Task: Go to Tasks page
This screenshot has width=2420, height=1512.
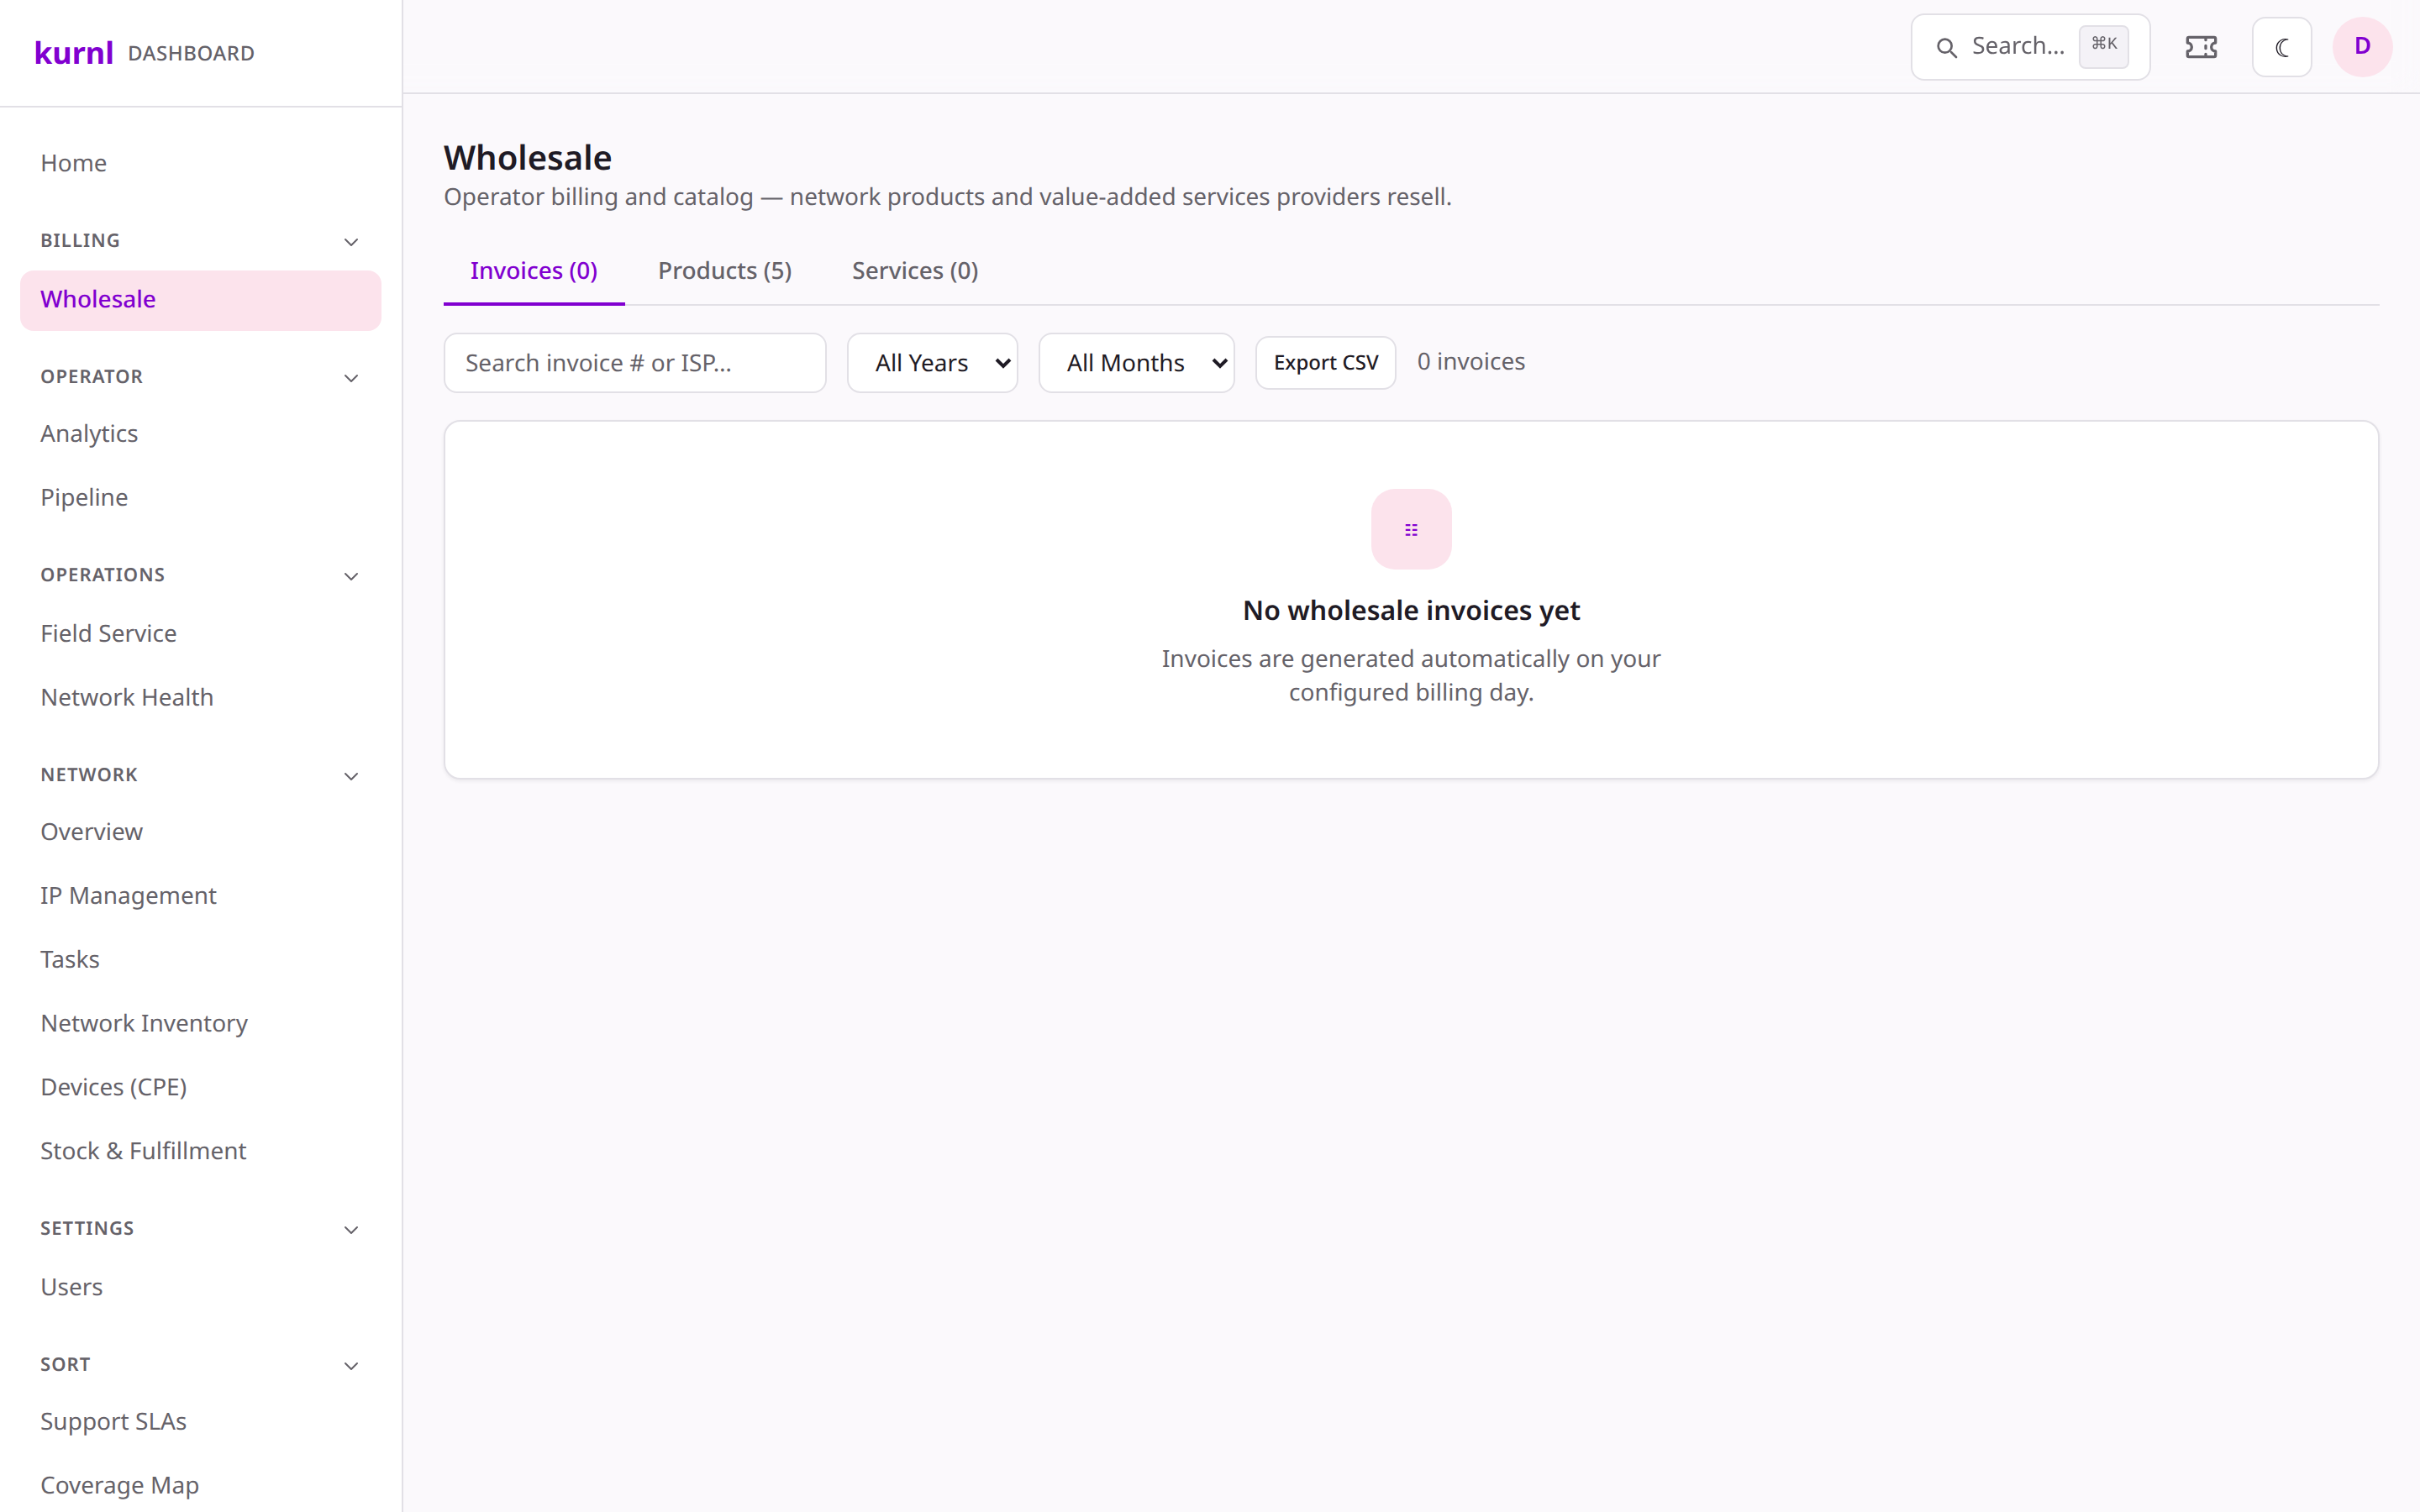Action: point(200,960)
